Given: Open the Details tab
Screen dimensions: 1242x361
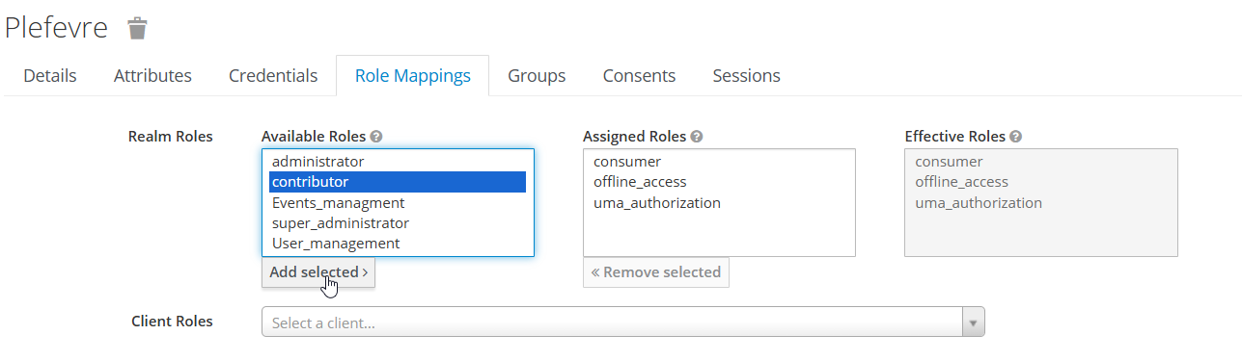Looking at the screenshot, I should click(50, 75).
